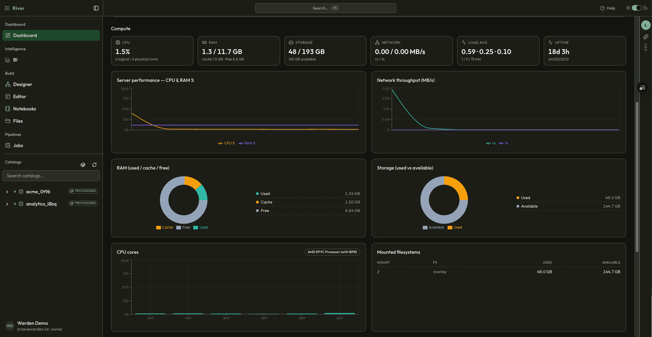Click the RAM memory icon on card

[x=204, y=42]
